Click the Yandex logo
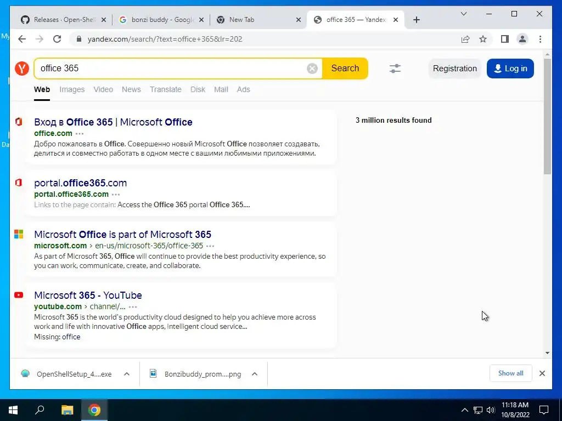 [22, 68]
